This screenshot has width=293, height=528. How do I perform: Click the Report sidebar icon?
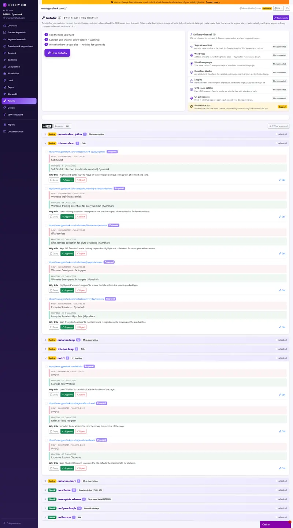pyautogui.click(x=5, y=124)
